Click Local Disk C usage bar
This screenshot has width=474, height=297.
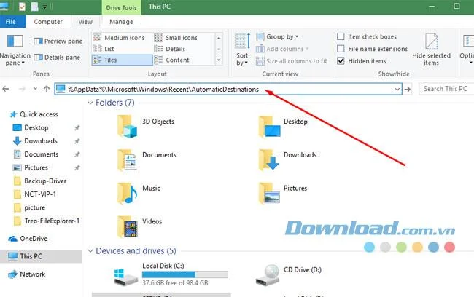[x=185, y=274]
